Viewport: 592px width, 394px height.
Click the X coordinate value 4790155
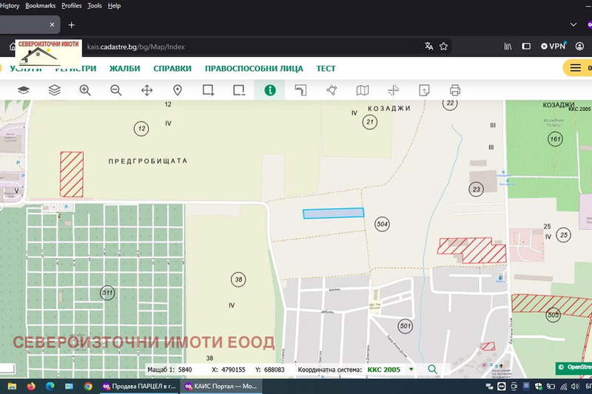pyautogui.click(x=233, y=370)
